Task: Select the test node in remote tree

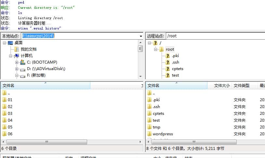Action: click(175, 75)
